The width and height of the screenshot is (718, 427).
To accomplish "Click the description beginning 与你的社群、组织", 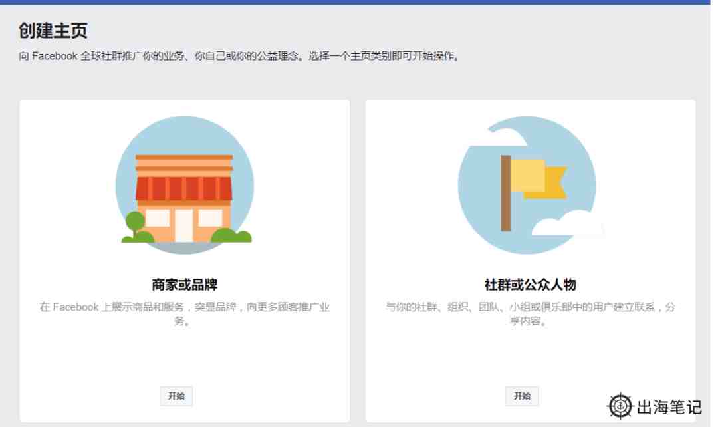I will (x=531, y=313).
